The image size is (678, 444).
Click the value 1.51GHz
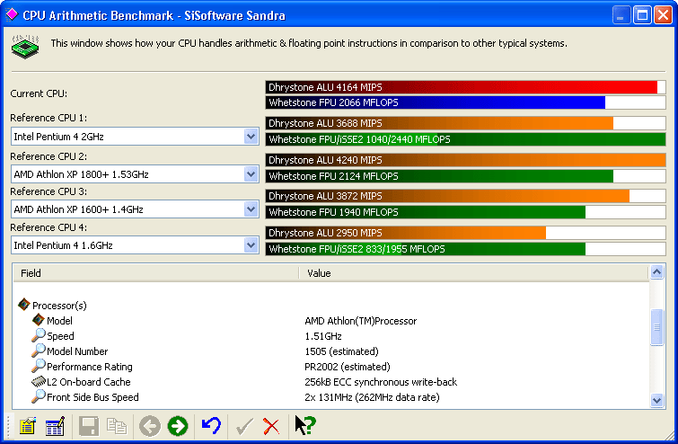[x=323, y=336]
